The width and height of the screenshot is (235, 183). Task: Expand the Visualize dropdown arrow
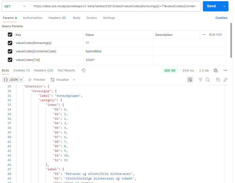(74, 80)
